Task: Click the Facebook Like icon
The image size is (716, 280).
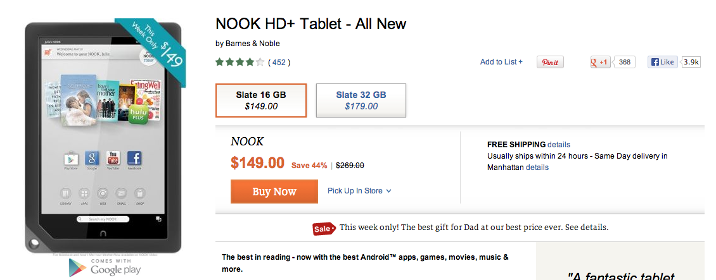Action: [662, 62]
